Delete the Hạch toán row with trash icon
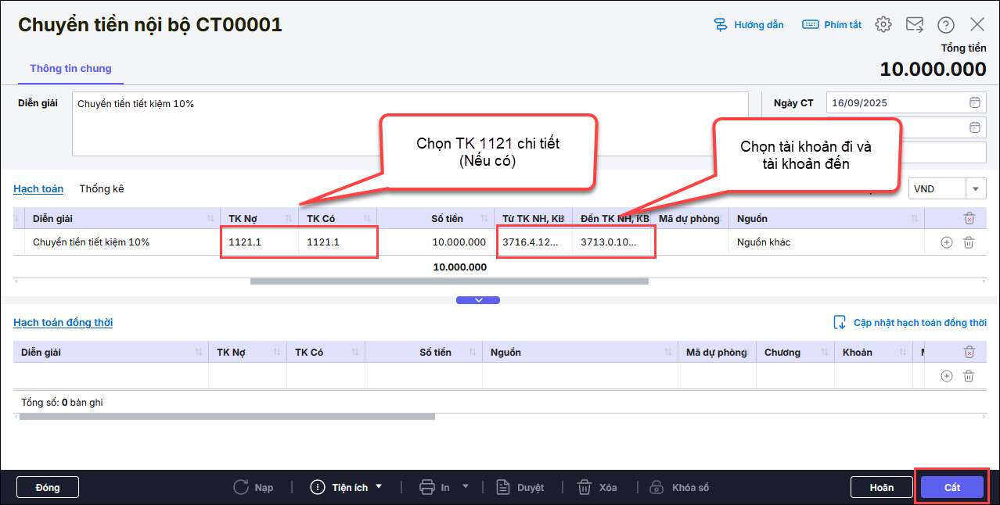Screen dimensions: 1000x505 pos(969,242)
